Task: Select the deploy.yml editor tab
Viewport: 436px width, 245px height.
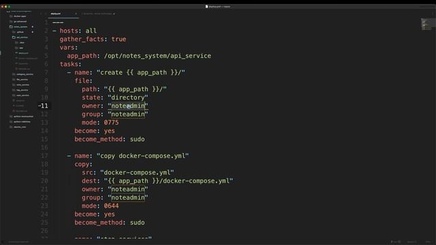Action: pos(56,14)
